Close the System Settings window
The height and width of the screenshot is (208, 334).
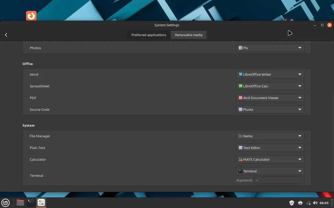[330, 25]
